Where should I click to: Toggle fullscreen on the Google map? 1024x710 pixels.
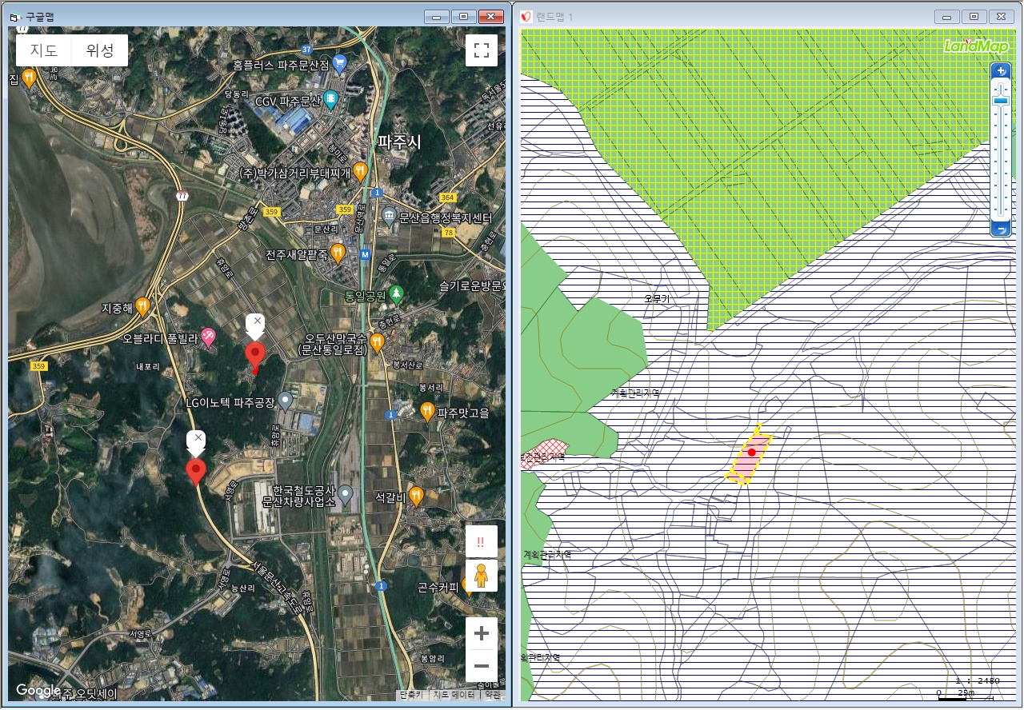pyautogui.click(x=482, y=50)
